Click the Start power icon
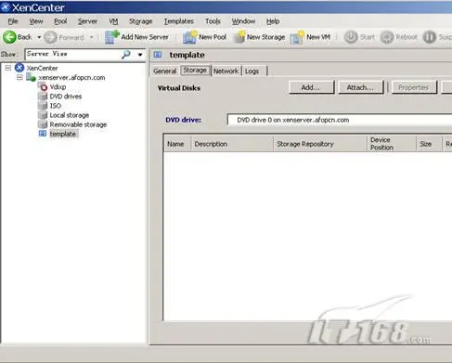 click(351, 37)
